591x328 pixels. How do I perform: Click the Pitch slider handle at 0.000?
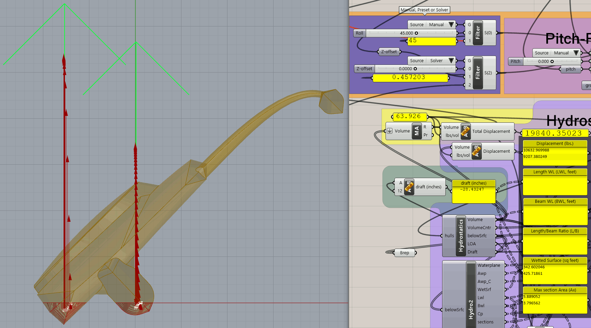[x=552, y=62]
